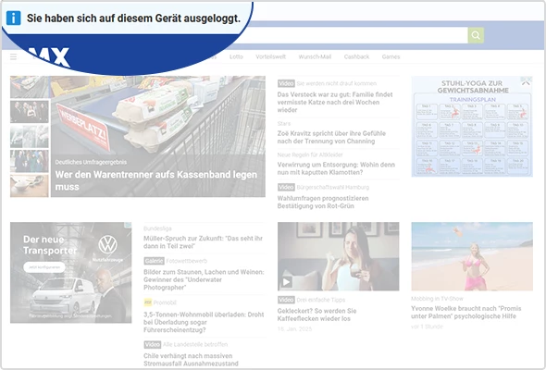
Task: Open the Cashback navigation item
Action: (356, 56)
